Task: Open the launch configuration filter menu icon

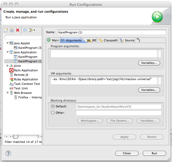Action: tap(32, 30)
